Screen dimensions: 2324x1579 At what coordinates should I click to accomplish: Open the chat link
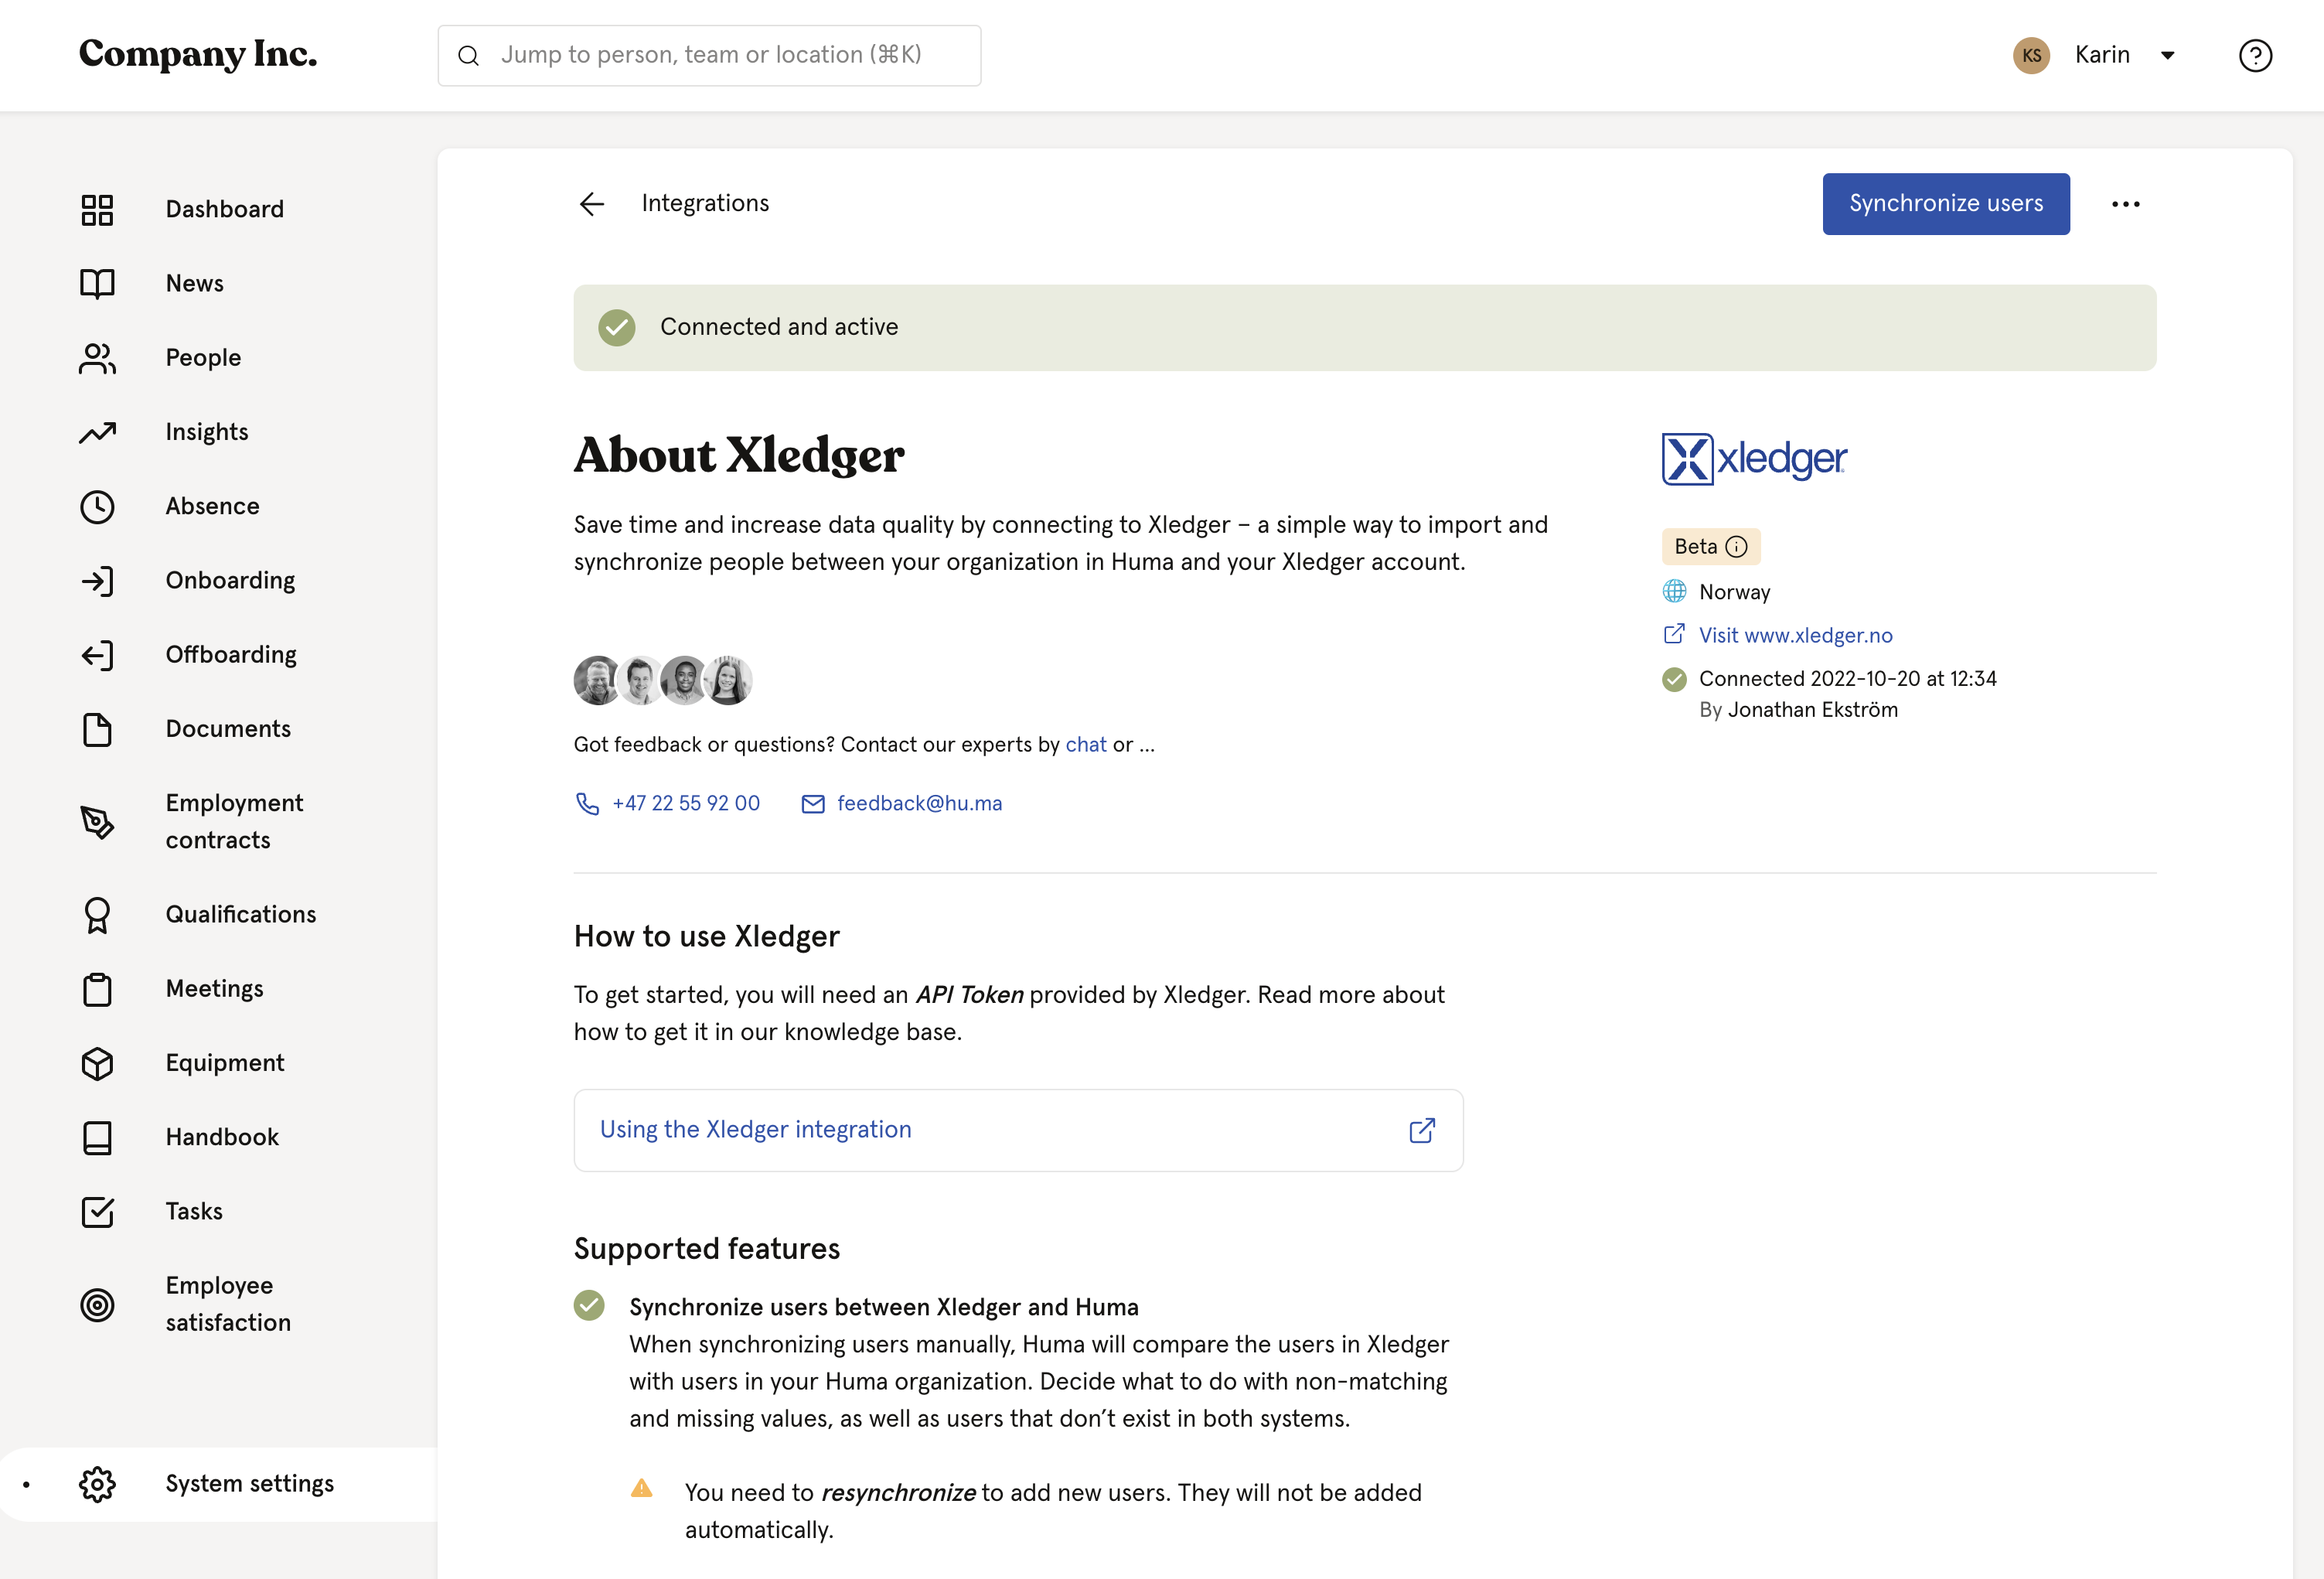coord(1085,745)
